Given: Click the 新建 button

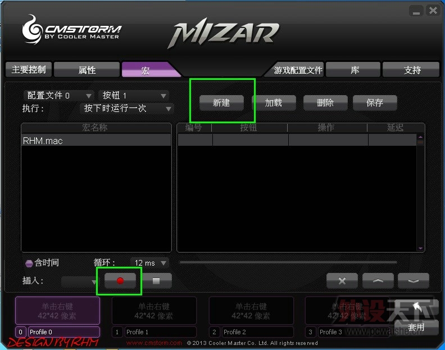Looking at the screenshot, I should tap(221, 102).
